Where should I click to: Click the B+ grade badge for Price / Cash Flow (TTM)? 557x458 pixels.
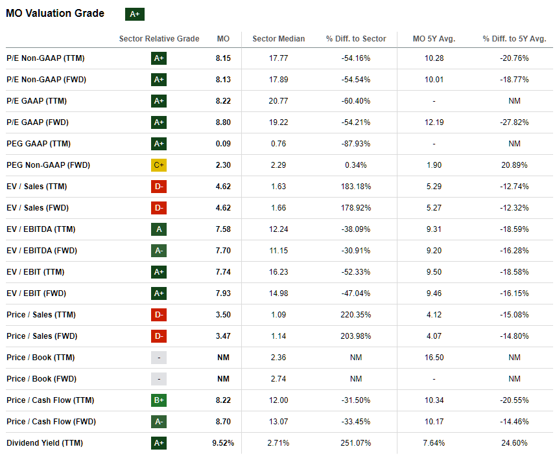[x=159, y=400]
